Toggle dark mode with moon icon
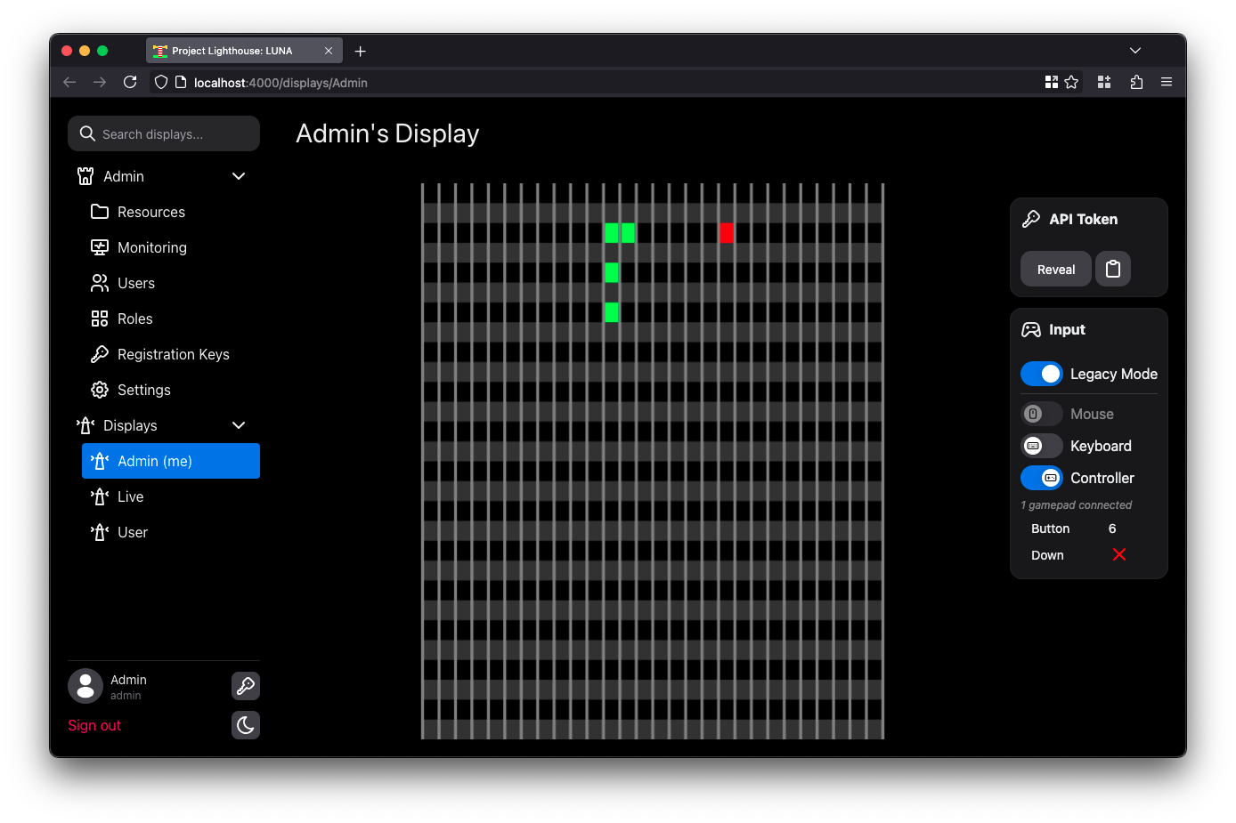The image size is (1236, 823). tap(246, 725)
